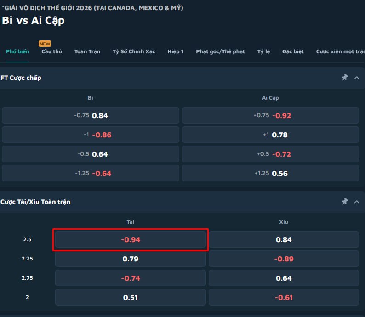This screenshot has height=317, width=365.
Task: Pin the FT Cược chấp market
Action: [345, 78]
